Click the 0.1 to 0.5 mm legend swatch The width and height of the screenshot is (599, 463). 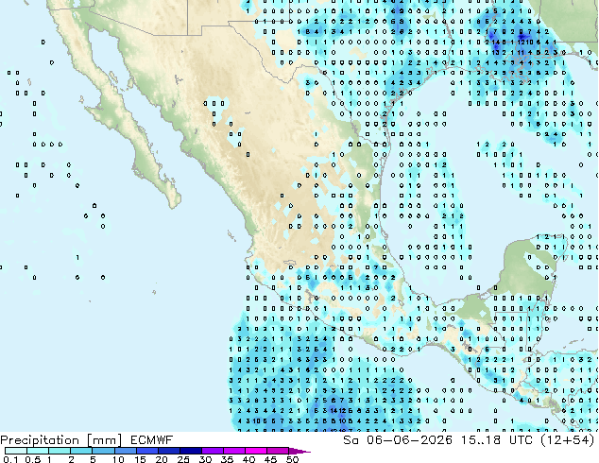[x=16, y=451]
